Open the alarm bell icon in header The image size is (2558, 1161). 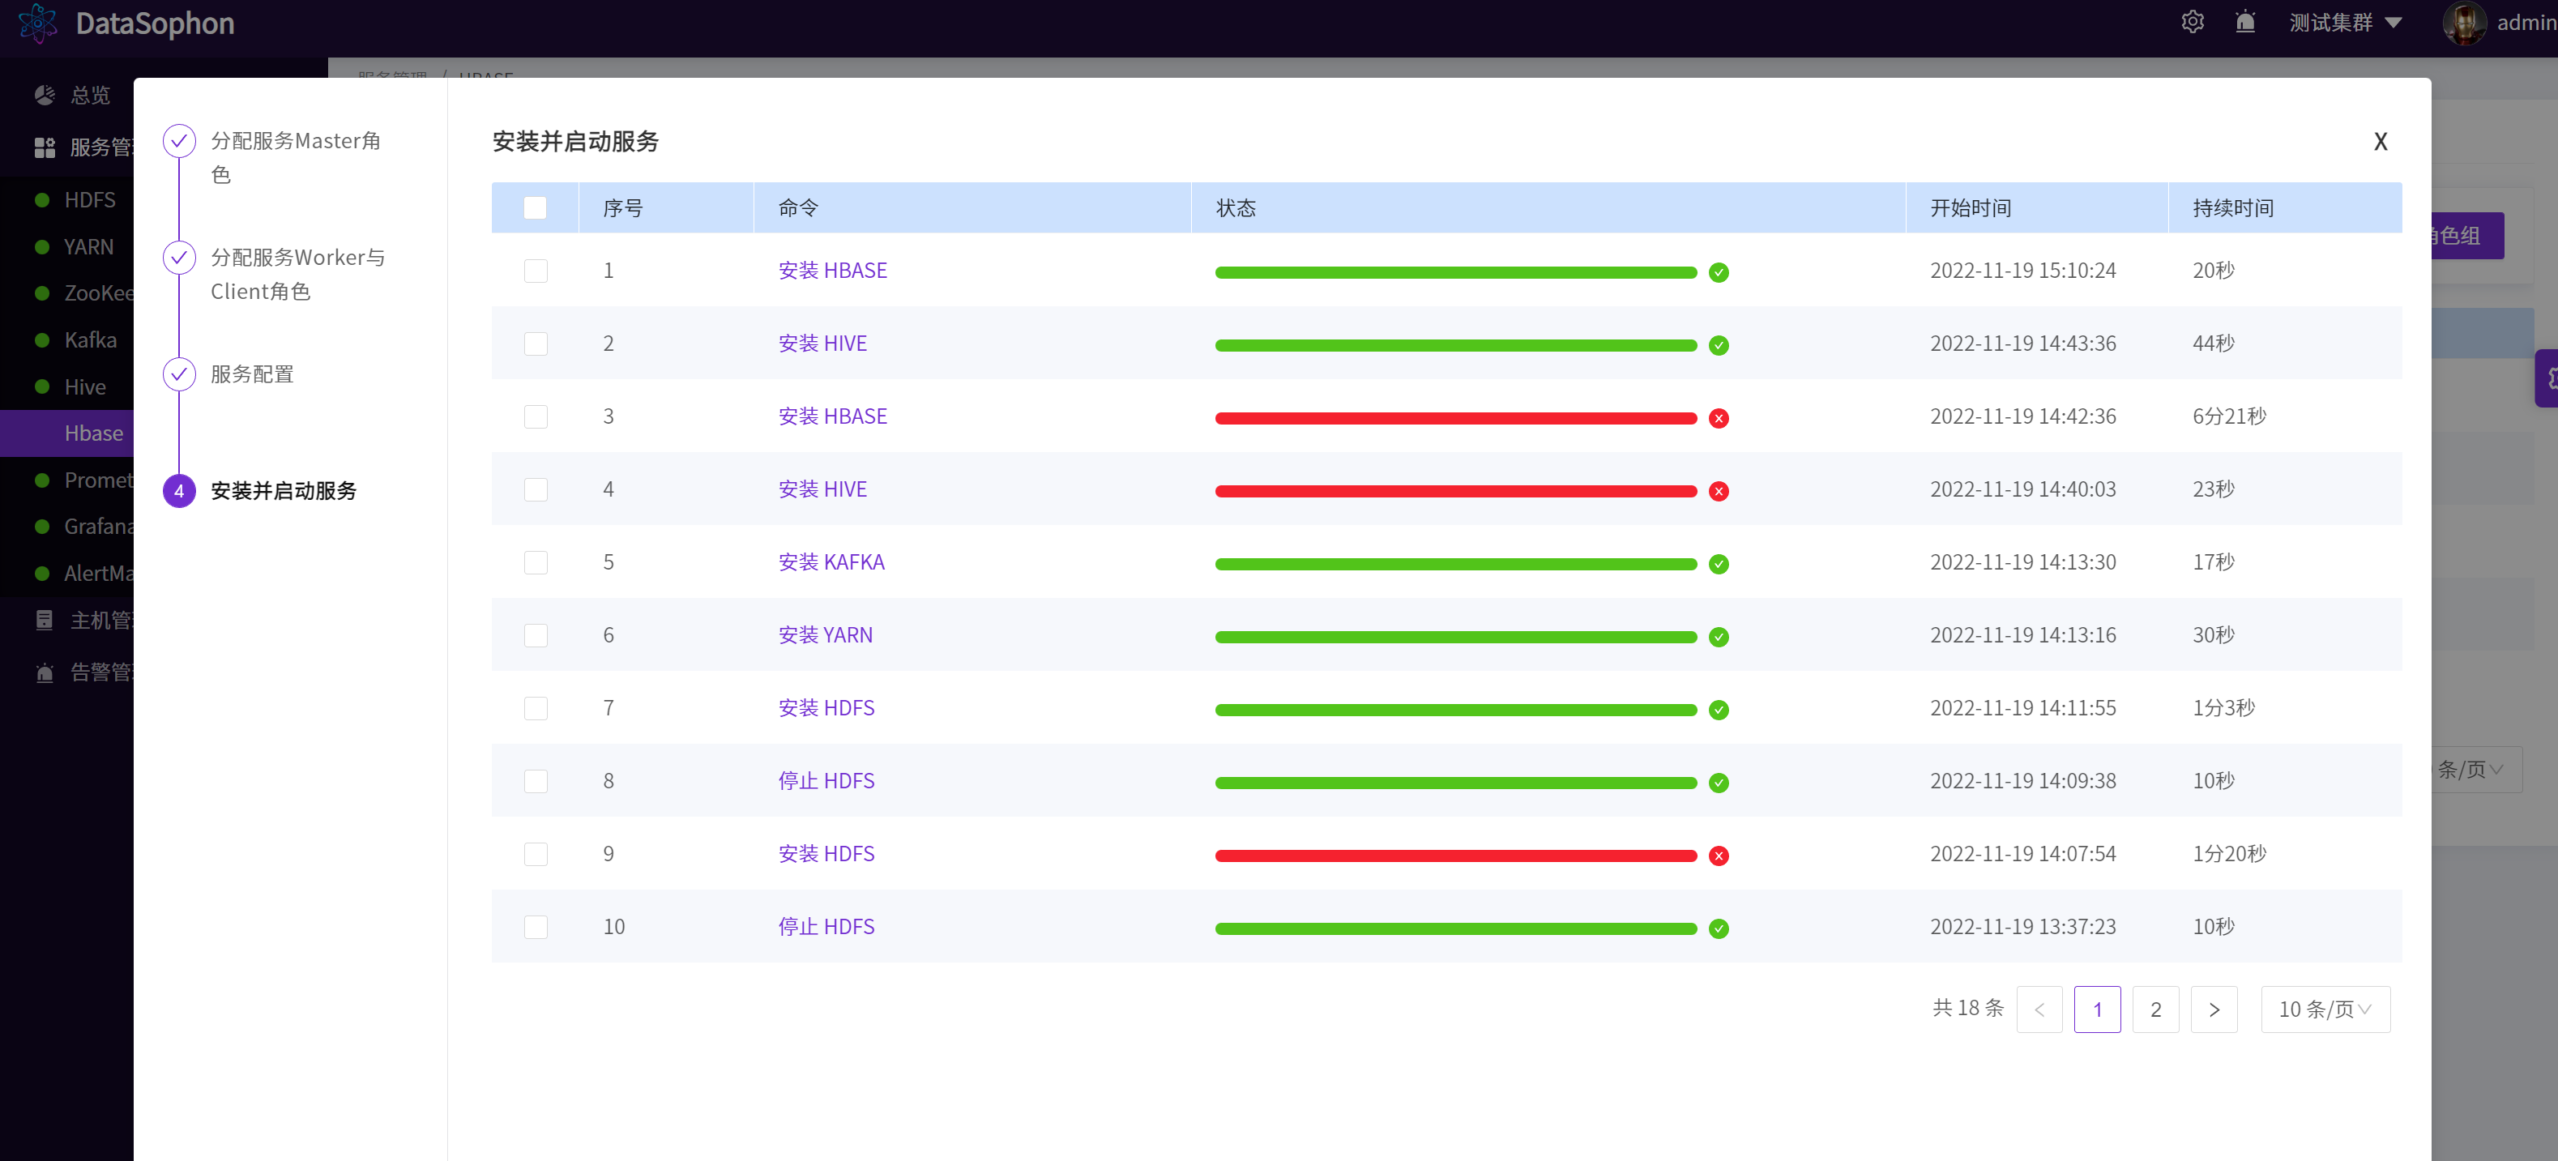(x=2244, y=22)
